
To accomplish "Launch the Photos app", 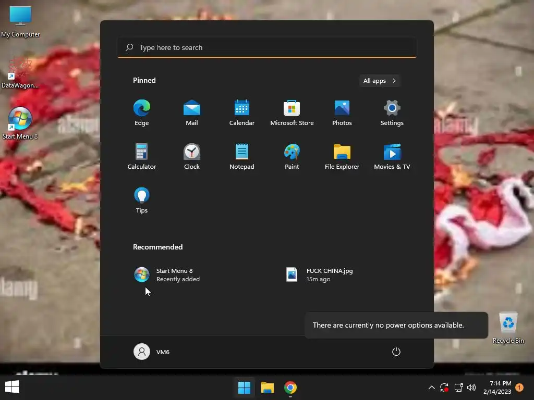I will click(x=342, y=113).
